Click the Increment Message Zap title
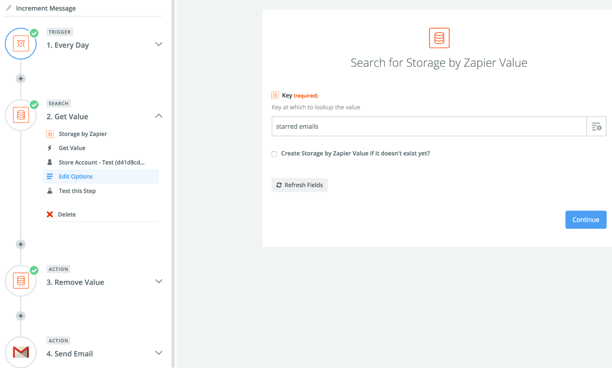 point(46,8)
